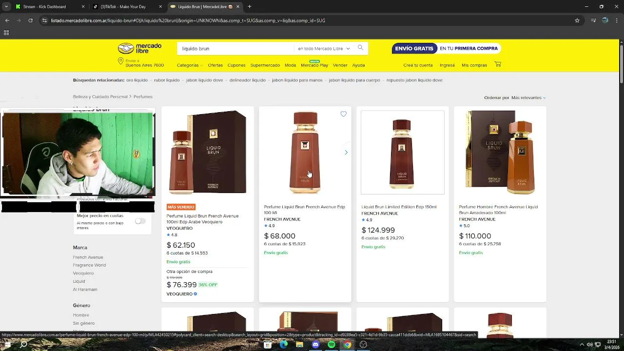
Task: Click the Chrome profile avatar icon
Action: point(605,20)
